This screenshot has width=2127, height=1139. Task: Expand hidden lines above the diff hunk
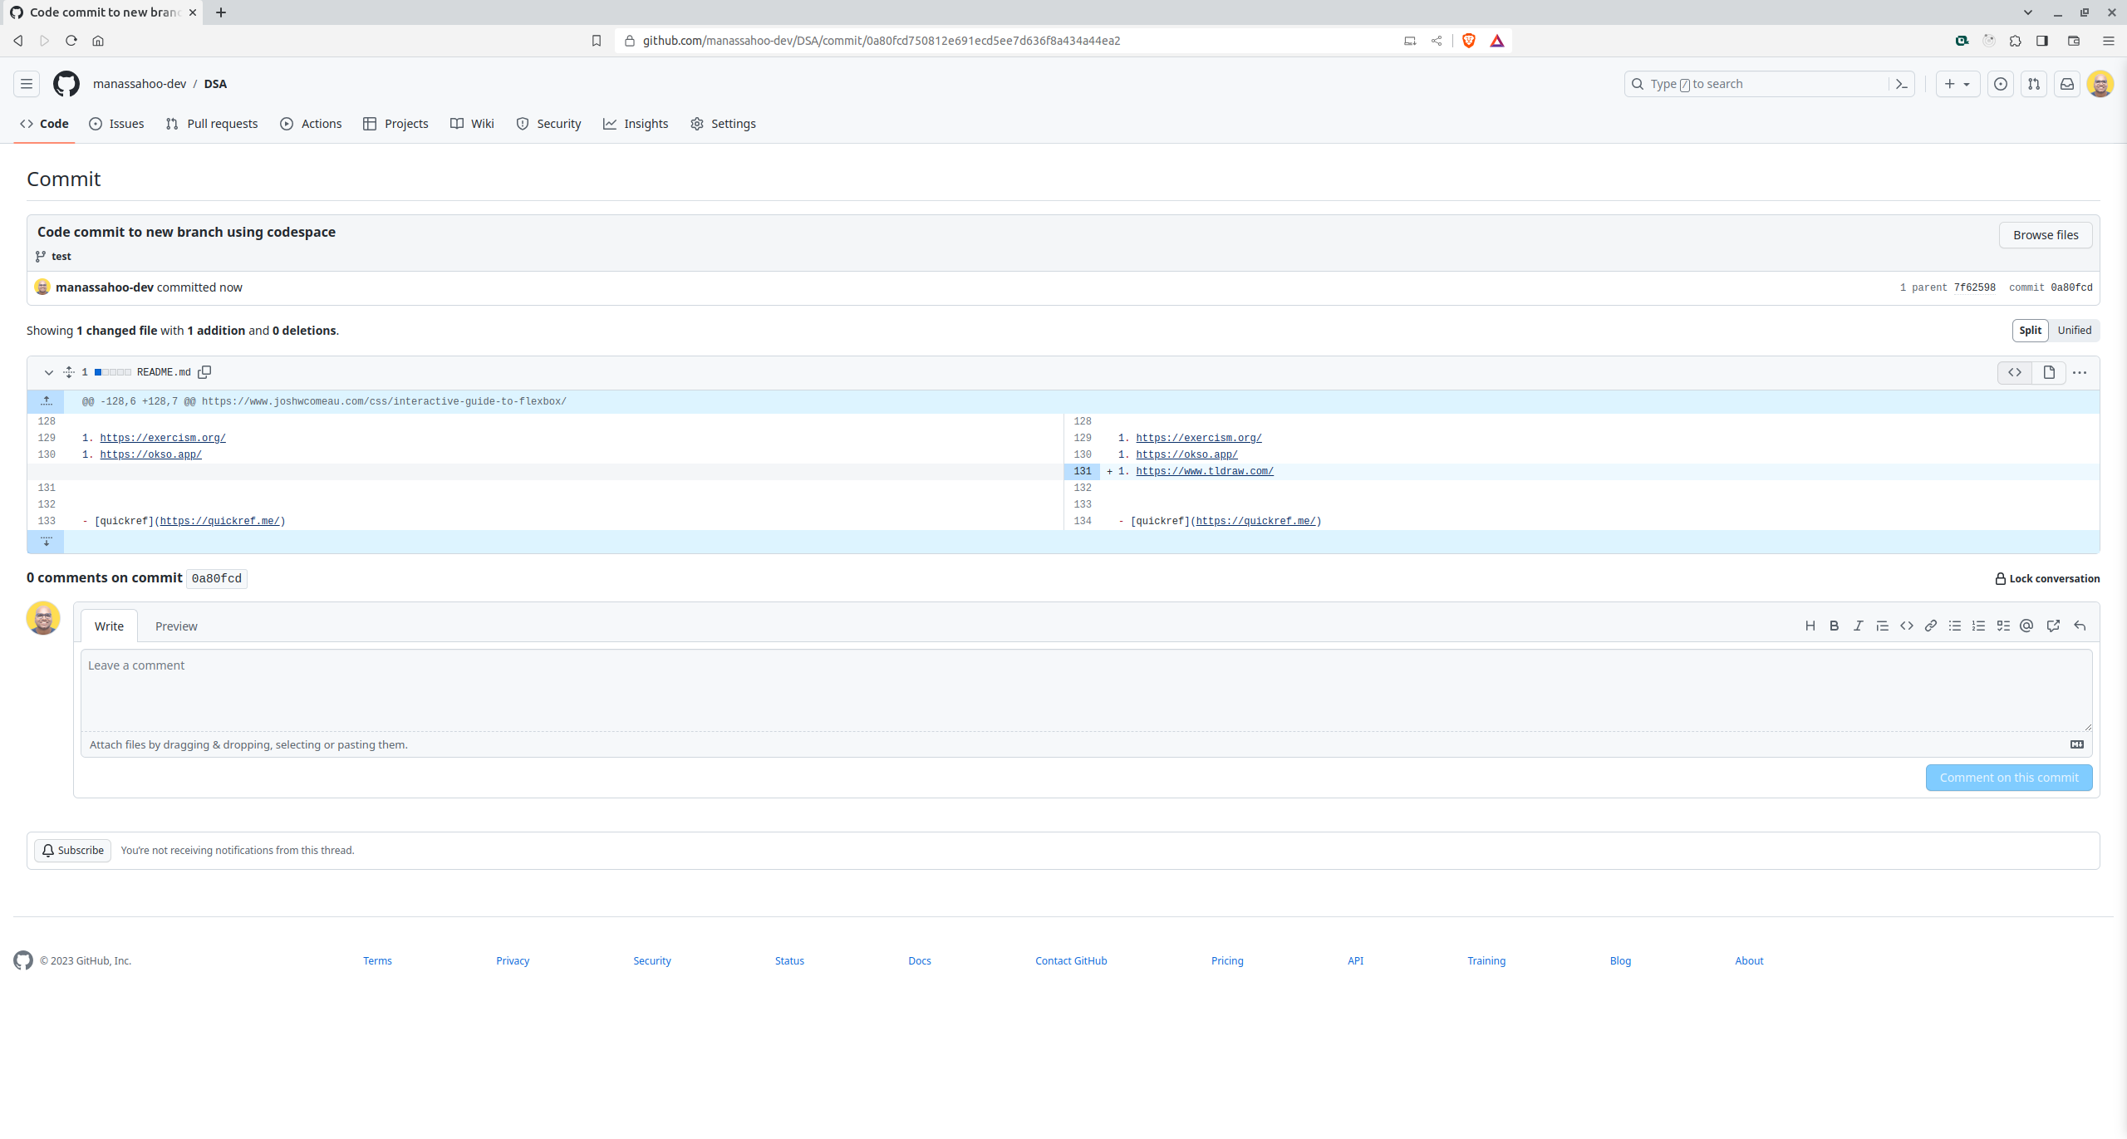coord(46,401)
